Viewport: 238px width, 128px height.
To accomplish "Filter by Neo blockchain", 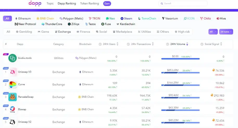I will (110, 18).
